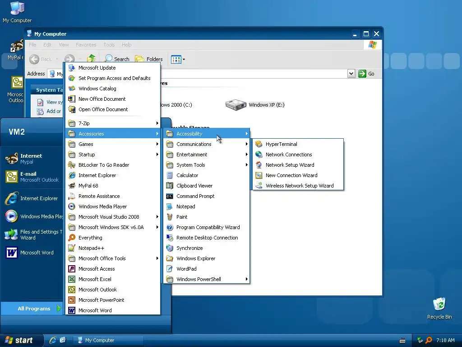The image size is (462, 347).
Task: Select Communications in Accessories menu
Action: tap(207, 144)
